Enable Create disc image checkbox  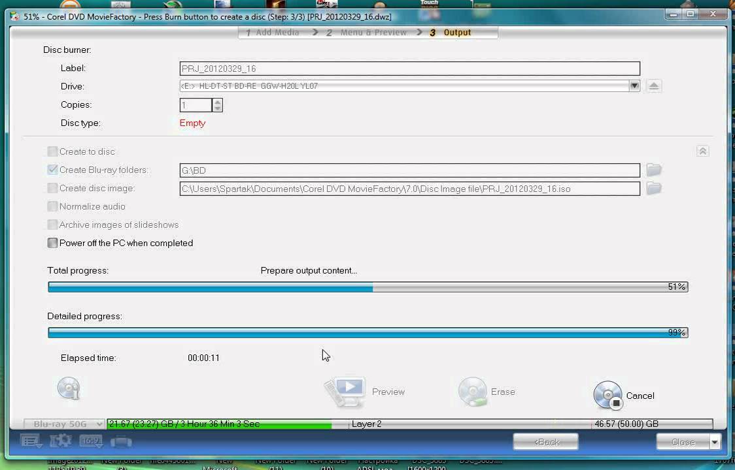tap(52, 188)
